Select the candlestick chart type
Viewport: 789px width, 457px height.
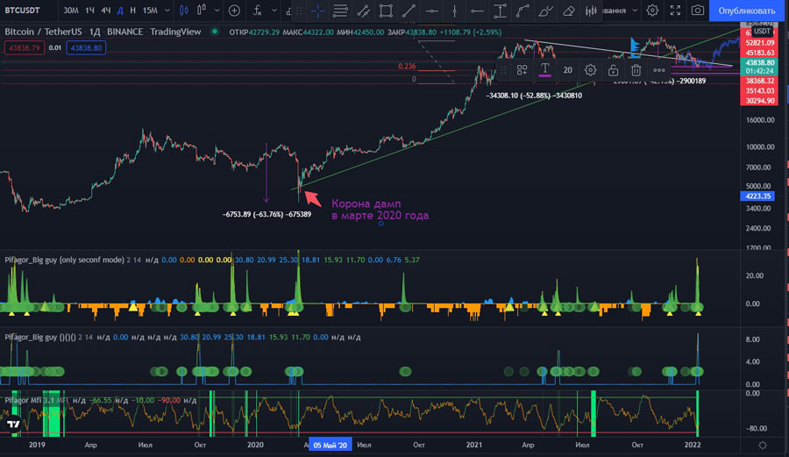tap(183, 11)
